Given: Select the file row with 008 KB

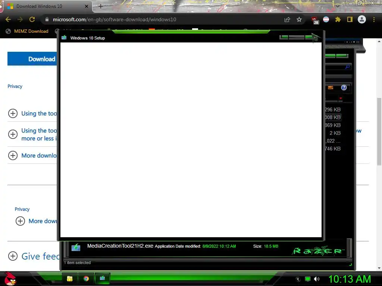Looking at the screenshot, I should tap(333, 117).
